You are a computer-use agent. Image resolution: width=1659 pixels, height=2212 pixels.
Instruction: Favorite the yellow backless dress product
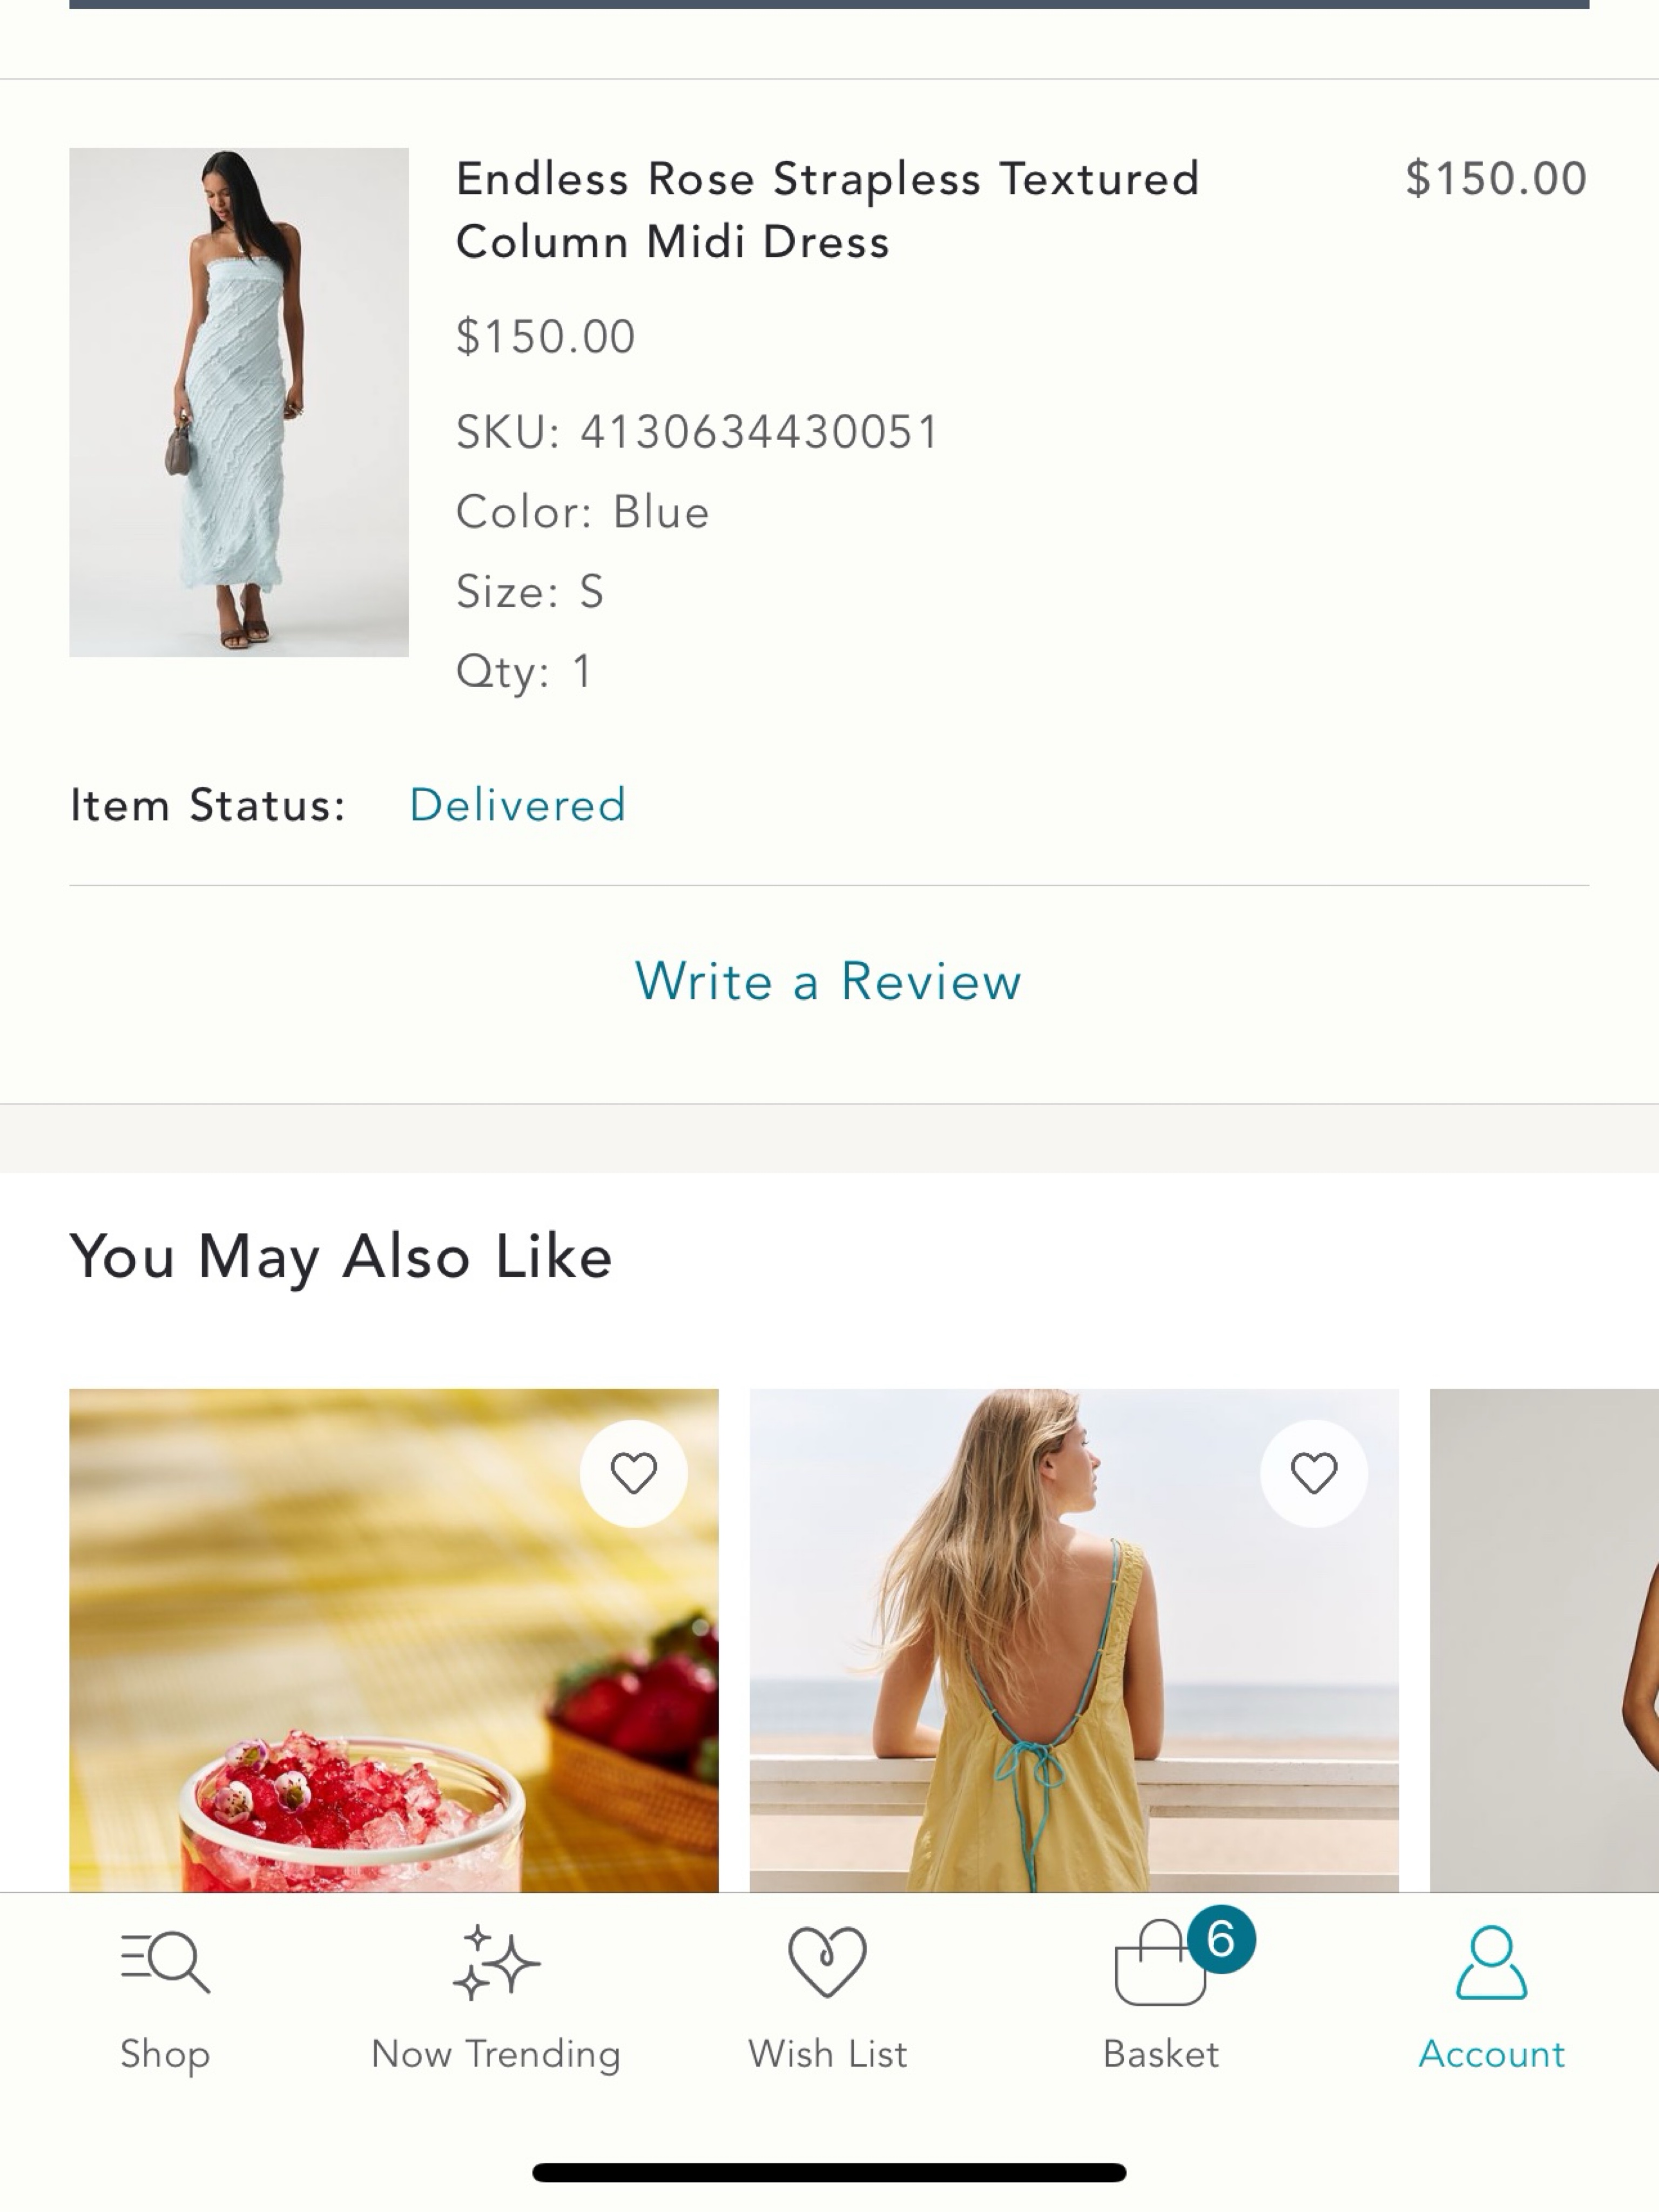click(1314, 1473)
